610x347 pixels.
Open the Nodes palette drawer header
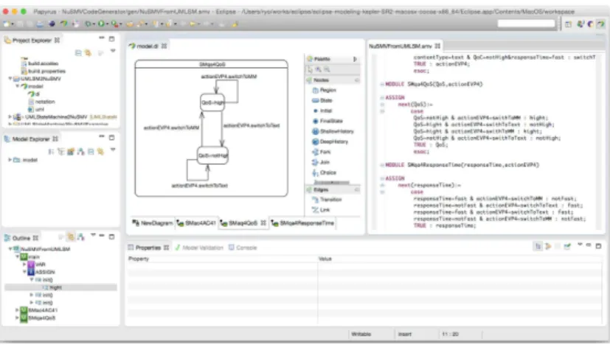(333, 80)
